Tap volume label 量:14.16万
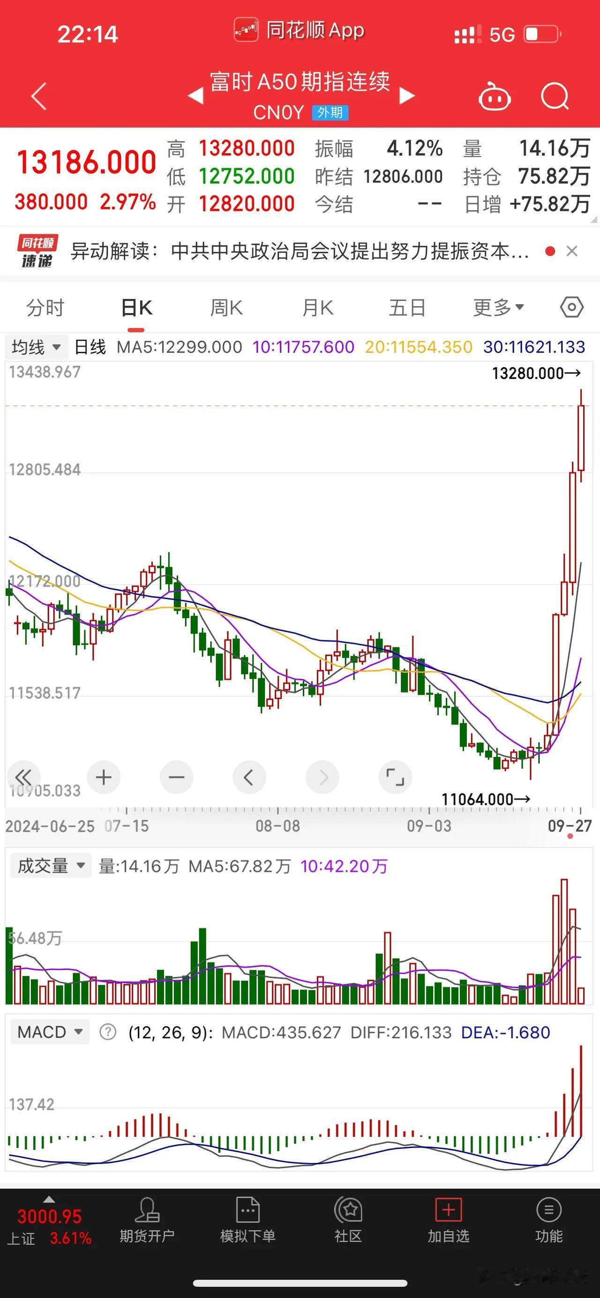Image resolution: width=600 pixels, height=1298 pixels. (139, 866)
